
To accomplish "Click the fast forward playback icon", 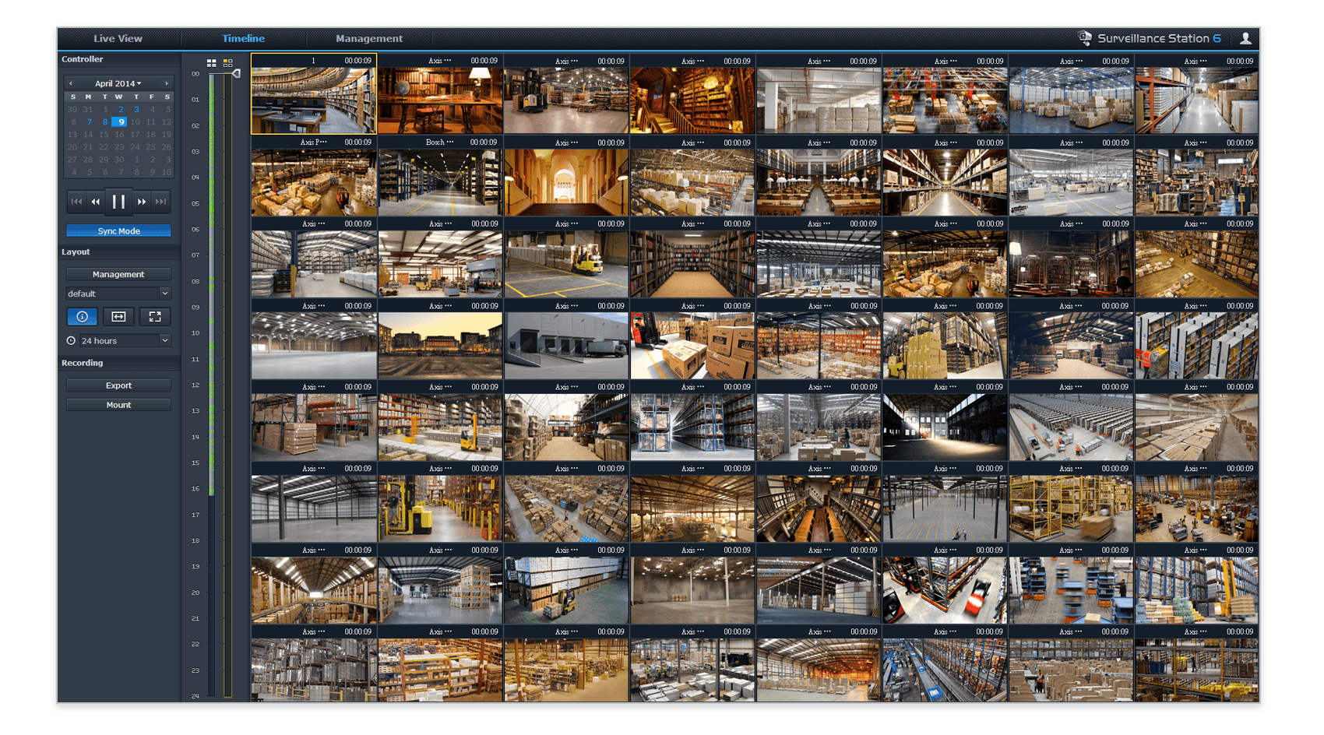I will [x=142, y=202].
